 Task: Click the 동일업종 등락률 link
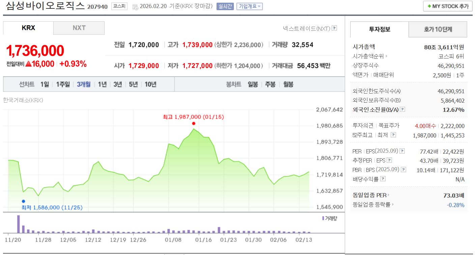click(371, 205)
